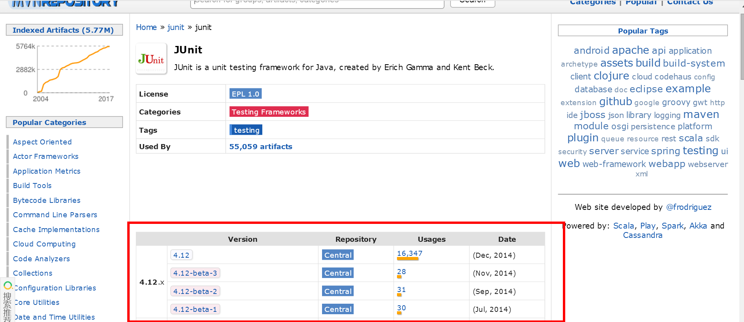Open version 4.12 link
744x322 pixels.
[x=182, y=255]
